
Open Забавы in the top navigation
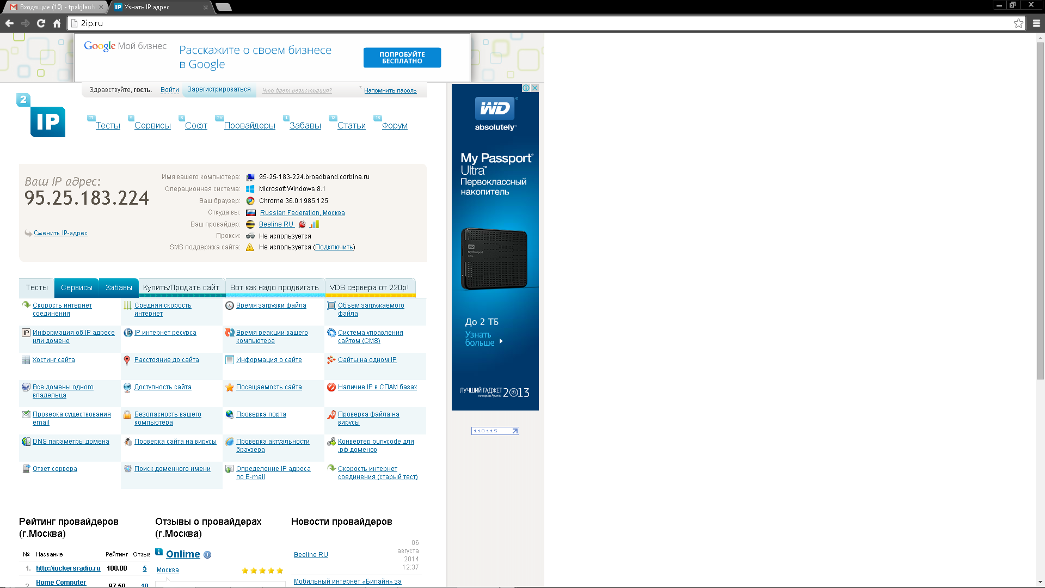click(x=305, y=126)
